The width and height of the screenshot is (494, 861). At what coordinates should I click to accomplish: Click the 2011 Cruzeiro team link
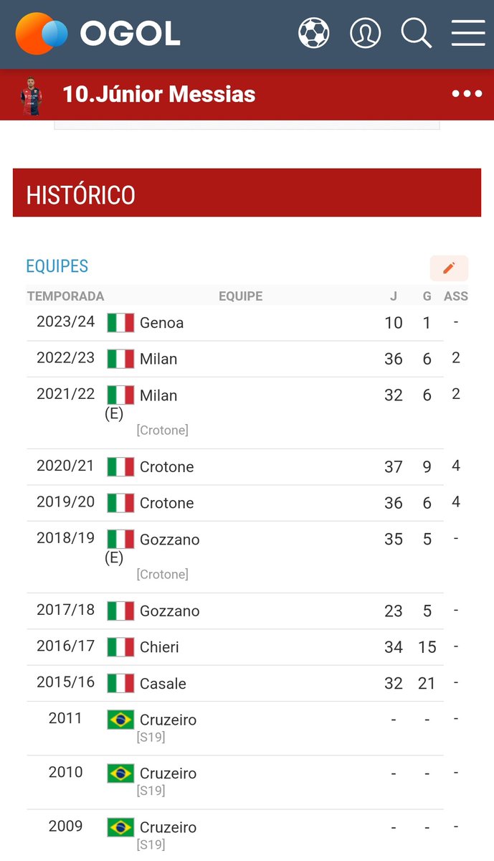click(168, 720)
